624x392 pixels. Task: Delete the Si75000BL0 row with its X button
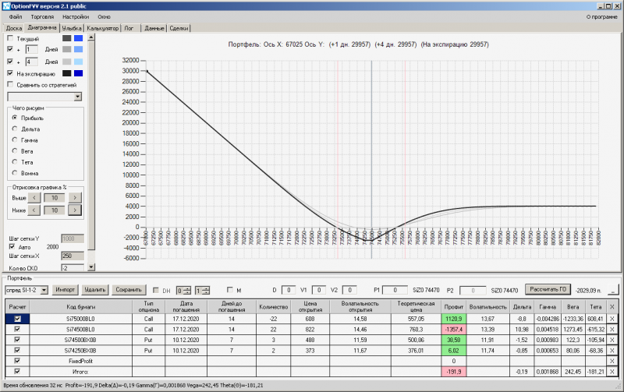pyautogui.click(x=612, y=319)
